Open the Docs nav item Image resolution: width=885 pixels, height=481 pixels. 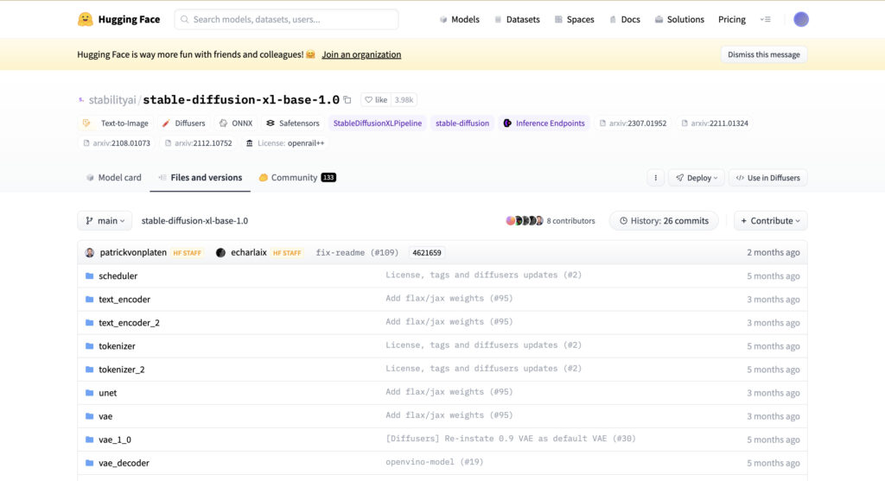tap(625, 19)
